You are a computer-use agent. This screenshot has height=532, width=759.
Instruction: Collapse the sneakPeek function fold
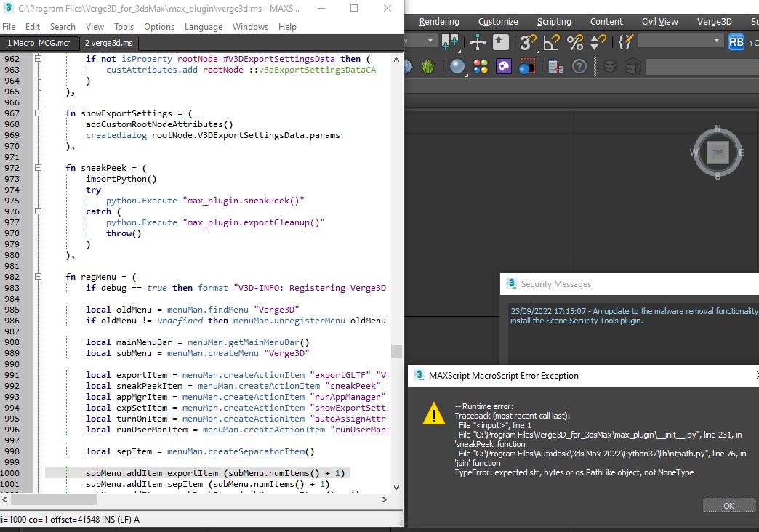[x=38, y=167]
